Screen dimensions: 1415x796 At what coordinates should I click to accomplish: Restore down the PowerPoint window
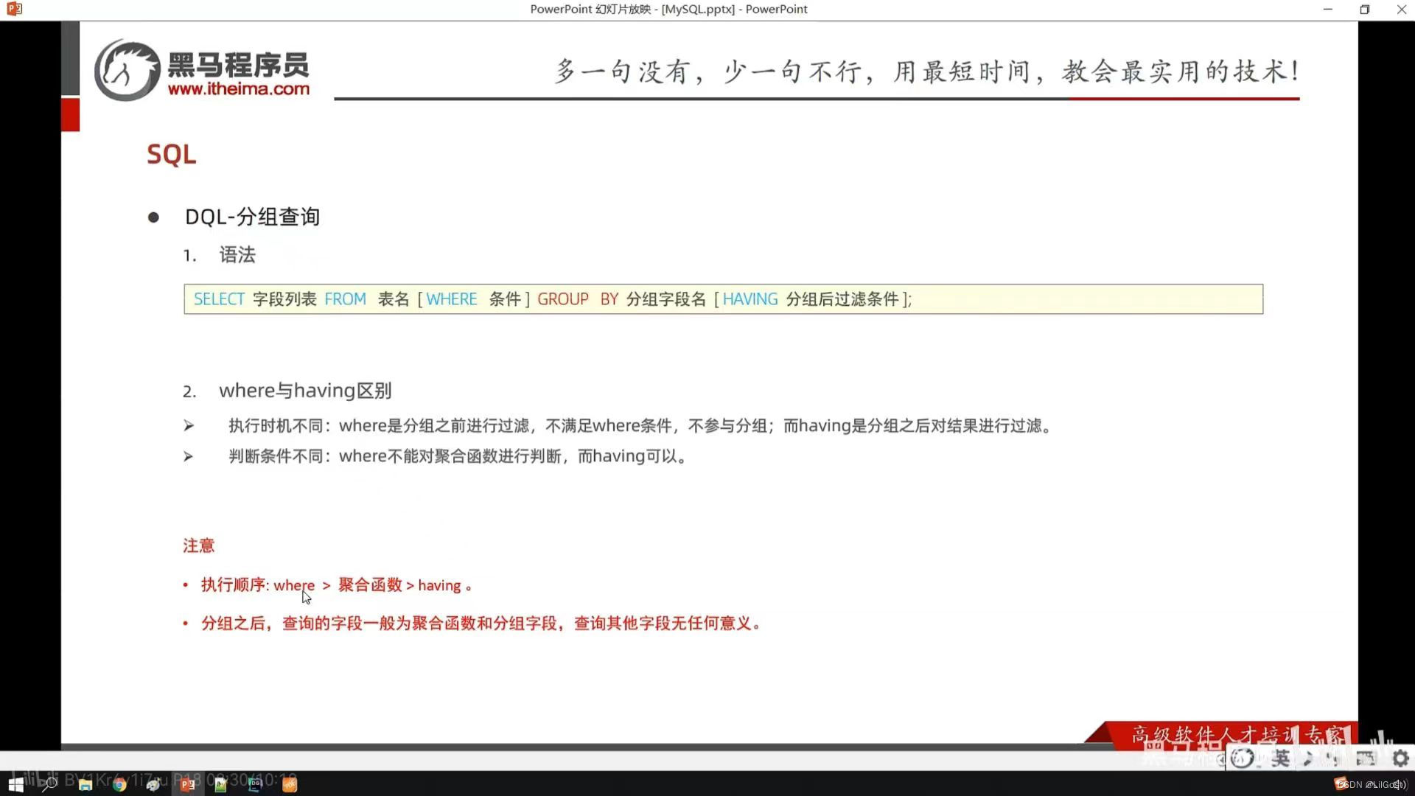point(1364,10)
